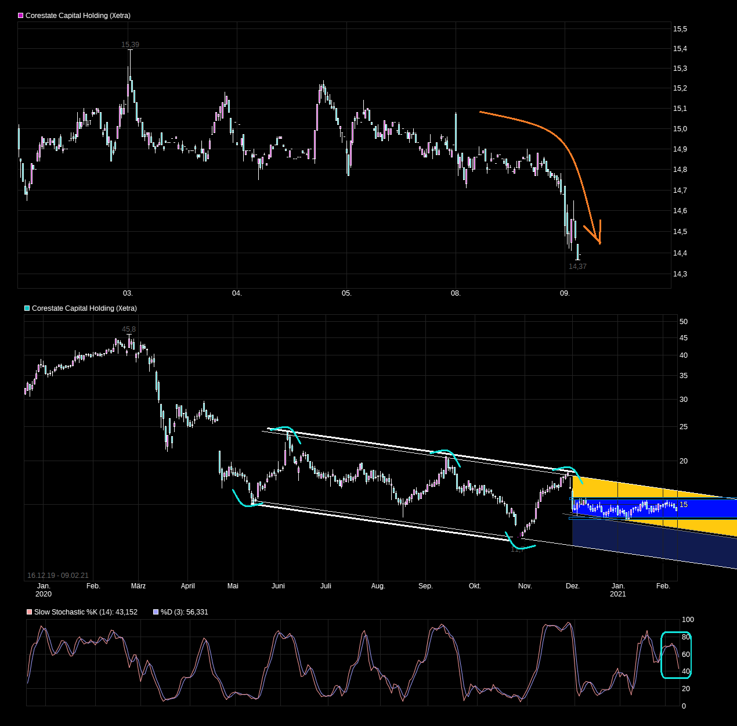Click the magenta Corestate legend swatch
Screen dimensions: 737x726
[x=20, y=16]
